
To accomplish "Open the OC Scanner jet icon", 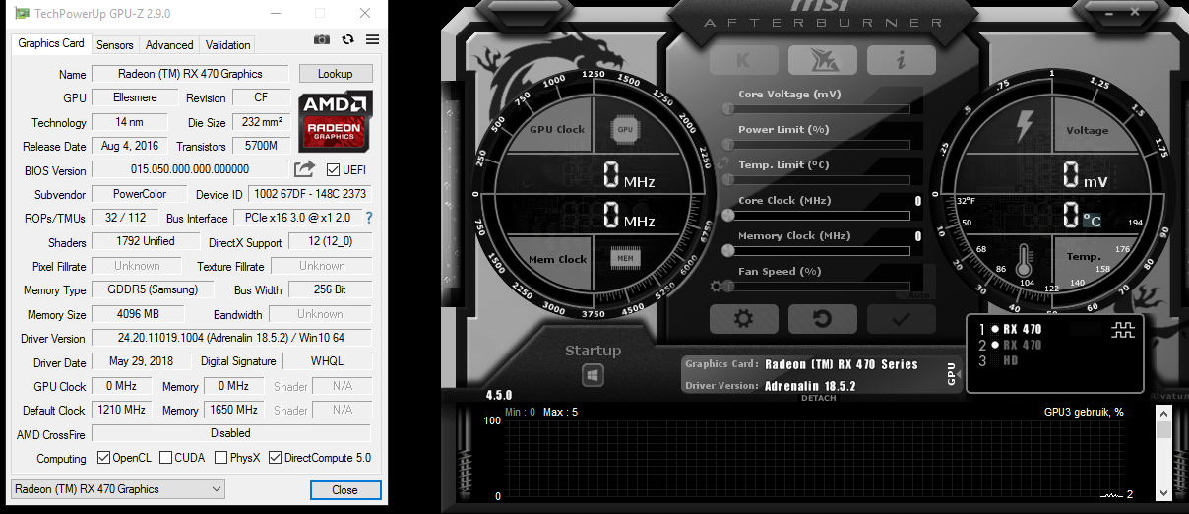I will pyautogui.click(x=822, y=59).
